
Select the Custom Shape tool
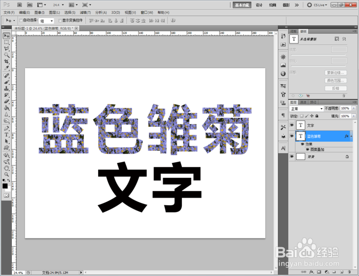tap(6, 148)
